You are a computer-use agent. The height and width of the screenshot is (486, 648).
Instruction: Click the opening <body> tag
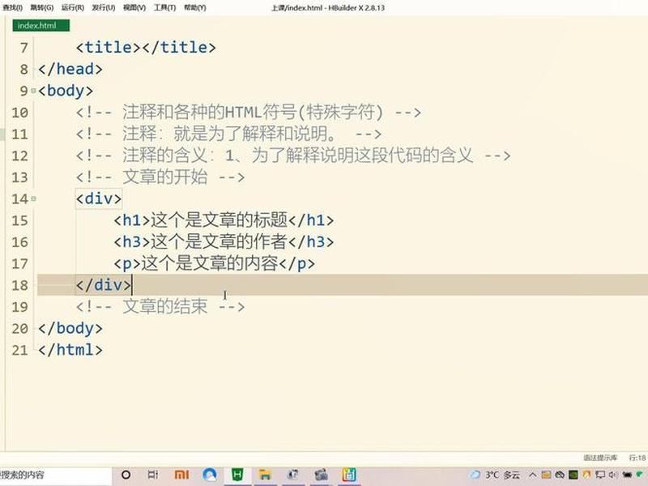tap(66, 91)
